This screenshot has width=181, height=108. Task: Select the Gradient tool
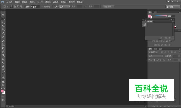coord(3,55)
